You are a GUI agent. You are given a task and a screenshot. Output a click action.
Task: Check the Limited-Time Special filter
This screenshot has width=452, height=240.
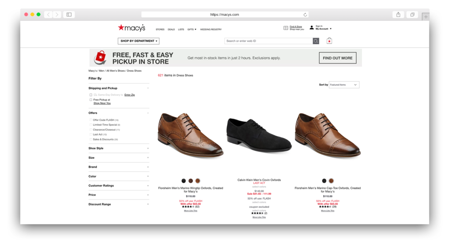pos(91,125)
